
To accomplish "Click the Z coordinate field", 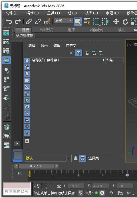I will [125, 186].
